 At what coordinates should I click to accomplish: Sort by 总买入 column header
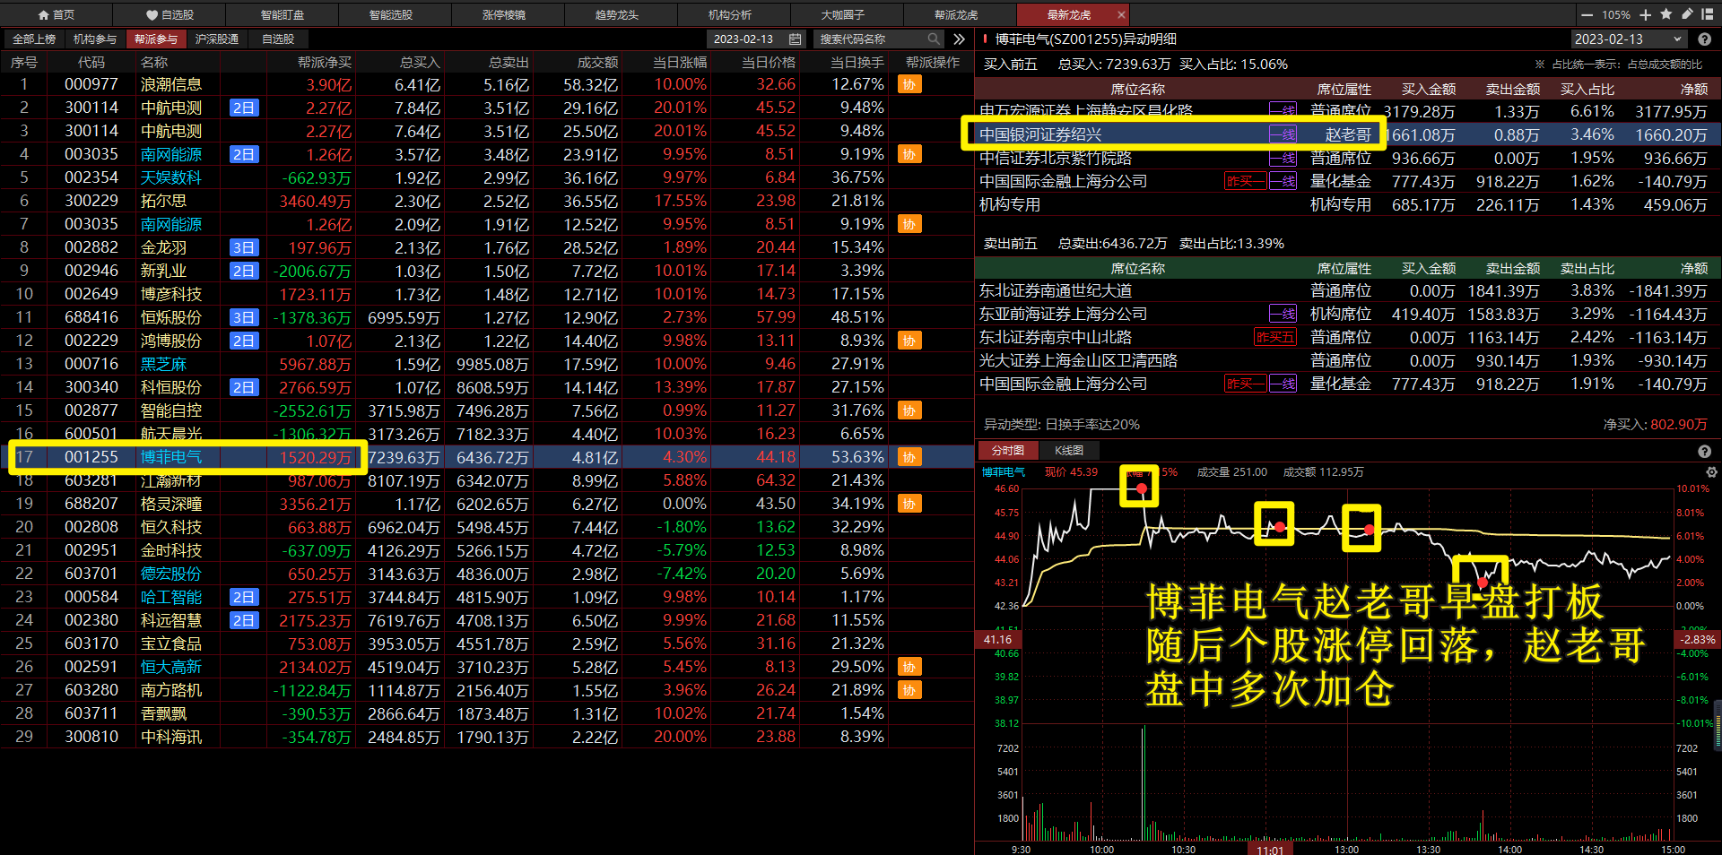click(x=420, y=63)
